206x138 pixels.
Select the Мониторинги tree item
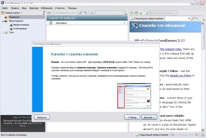click(x=16, y=21)
